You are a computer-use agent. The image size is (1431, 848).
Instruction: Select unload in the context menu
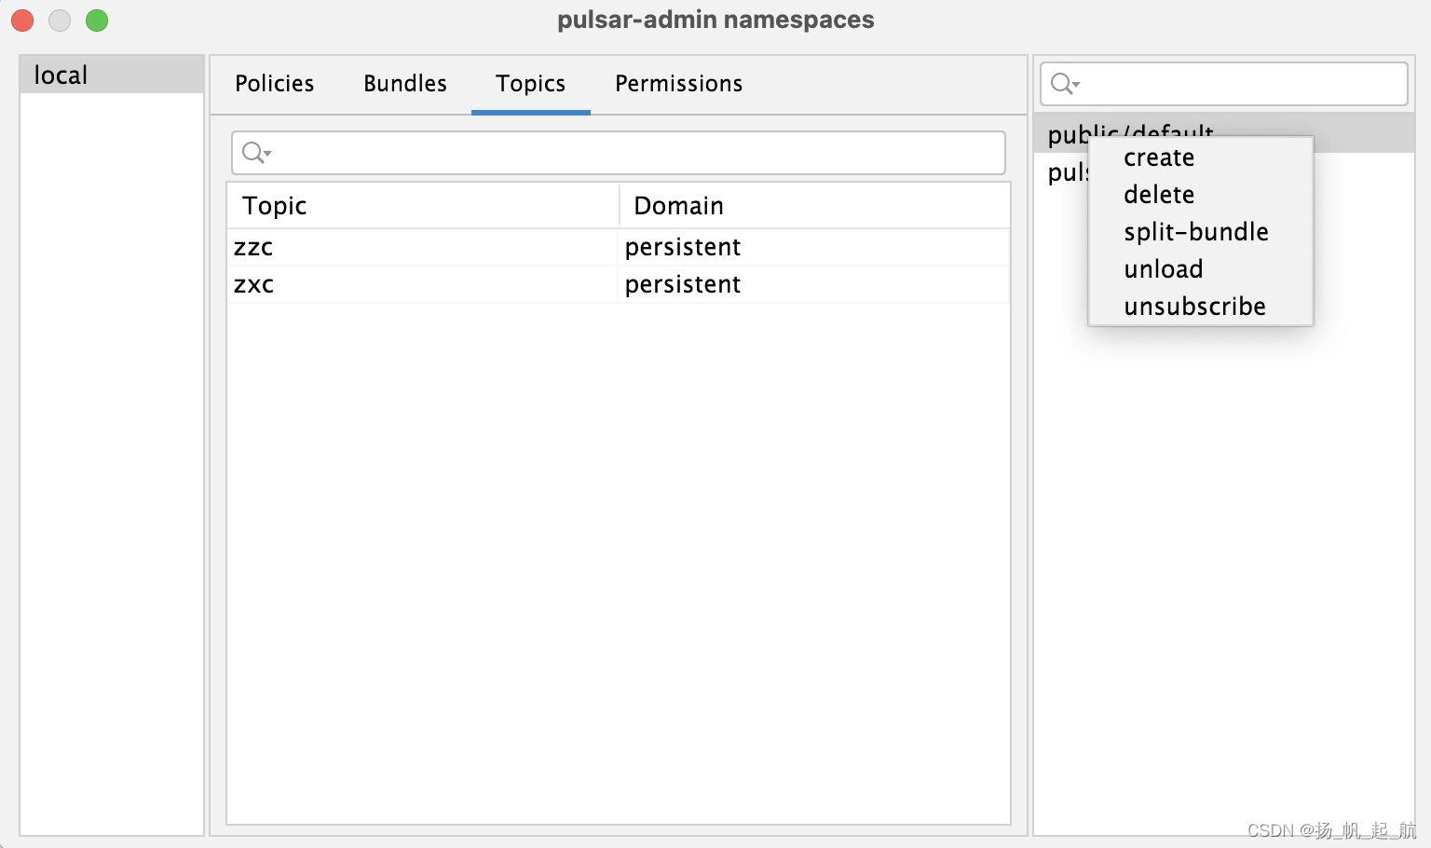(x=1164, y=269)
